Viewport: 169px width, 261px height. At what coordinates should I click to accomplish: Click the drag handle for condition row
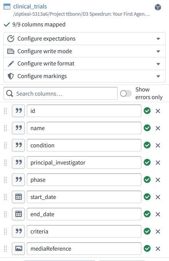click(x=5, y=145)
